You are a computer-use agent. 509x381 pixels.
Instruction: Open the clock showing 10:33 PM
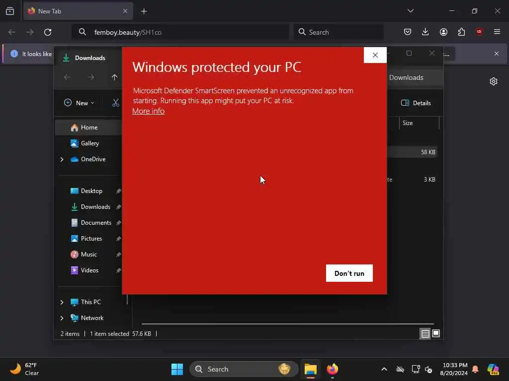[454, 369]
